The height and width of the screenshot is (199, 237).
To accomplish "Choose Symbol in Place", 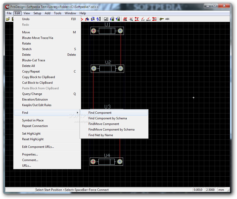I will 47,120.
